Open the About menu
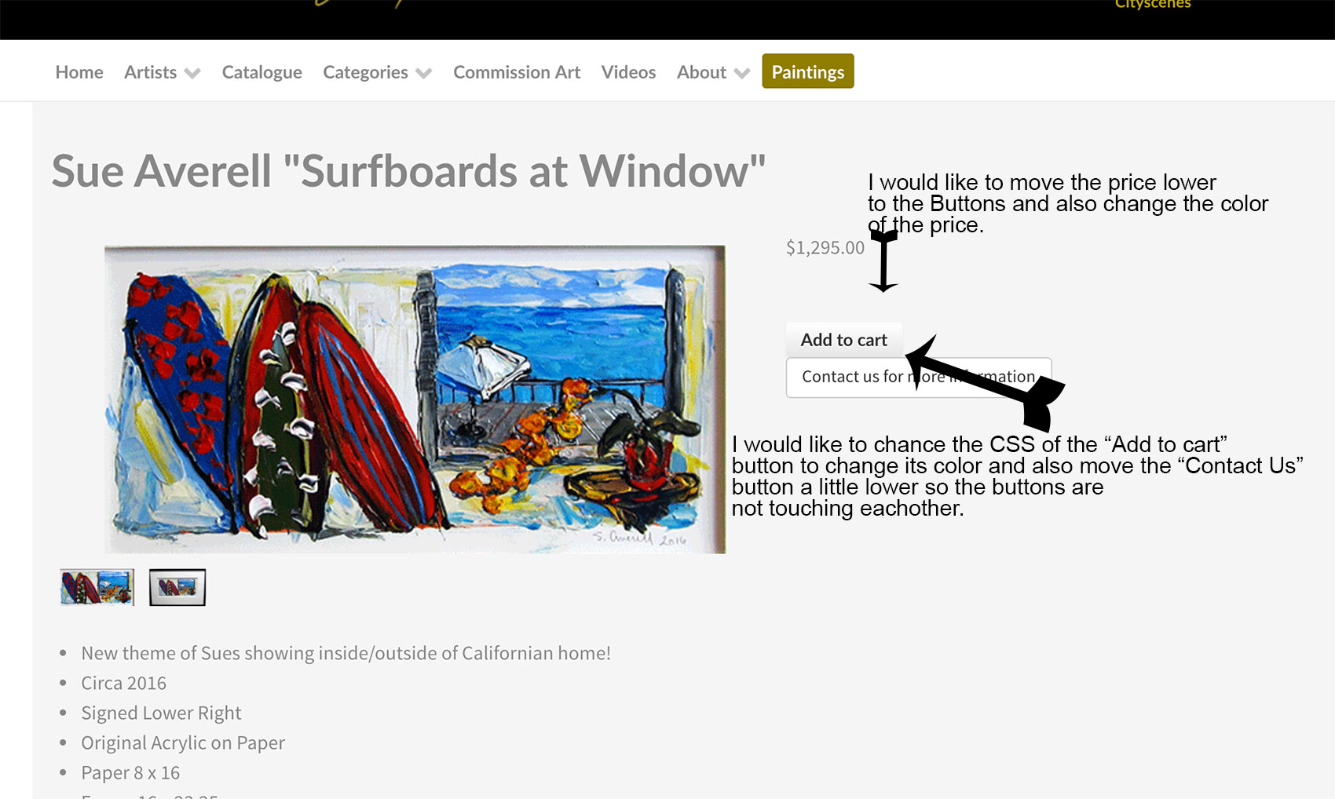 (701, 72)
